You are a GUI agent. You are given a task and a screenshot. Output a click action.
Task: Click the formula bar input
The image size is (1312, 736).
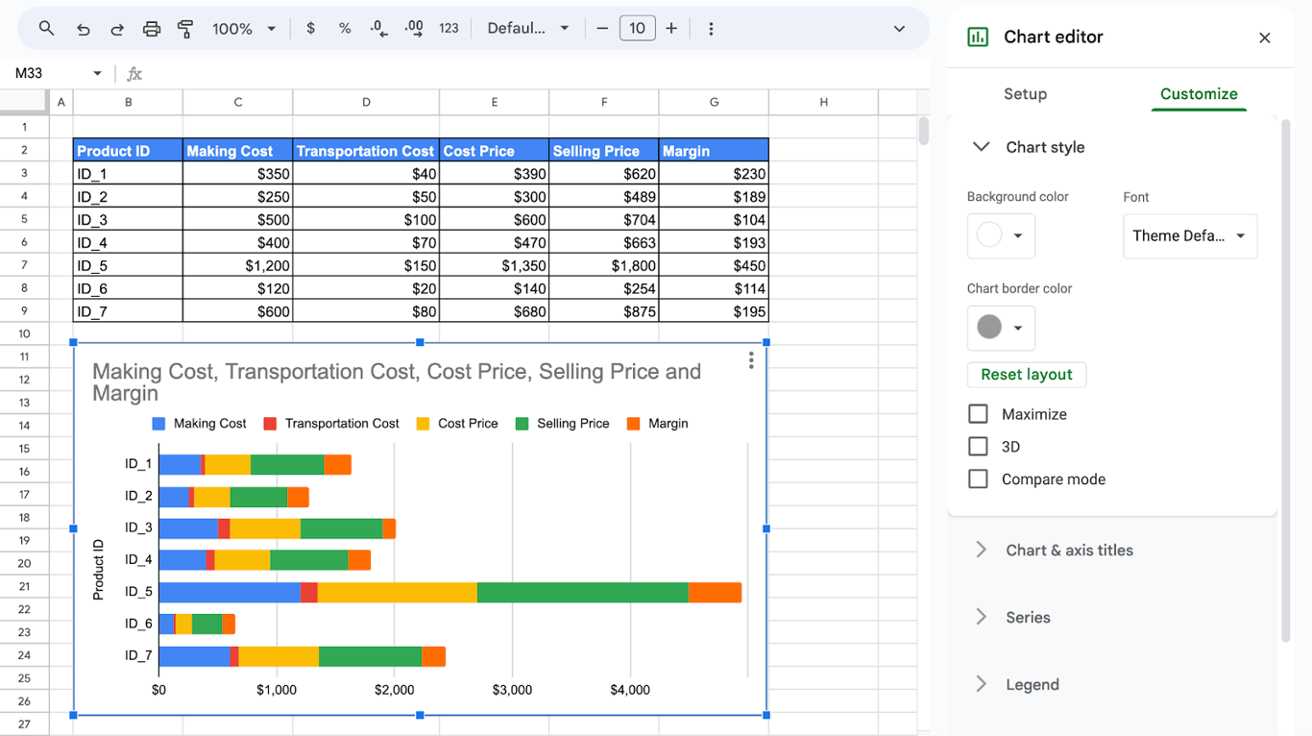click(x=538, y=74)
